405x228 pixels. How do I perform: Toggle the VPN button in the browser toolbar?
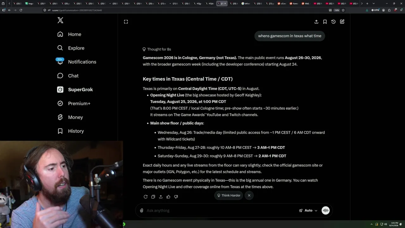point(375,10)
